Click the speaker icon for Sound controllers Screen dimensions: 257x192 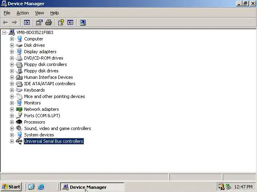click(19, 128)
